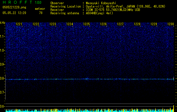Click the 'Receiving antenna' label
The image size is (177, 112).
pos(65,13)
